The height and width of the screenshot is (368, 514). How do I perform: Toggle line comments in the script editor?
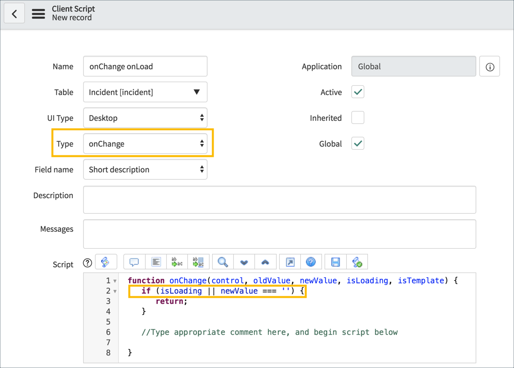tap(134, 262)
